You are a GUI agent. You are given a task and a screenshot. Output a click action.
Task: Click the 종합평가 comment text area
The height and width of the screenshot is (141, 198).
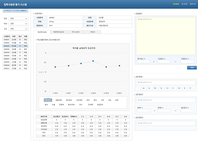(x=166, y=36)
